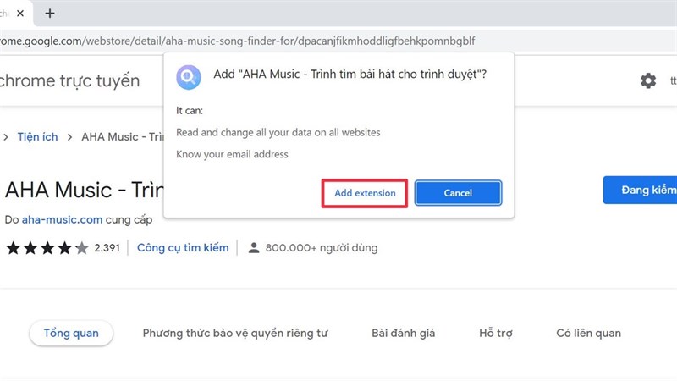Select the Tổng quan tab
The width and height of the screenshot is (677, 381).
tap(71, 333)
